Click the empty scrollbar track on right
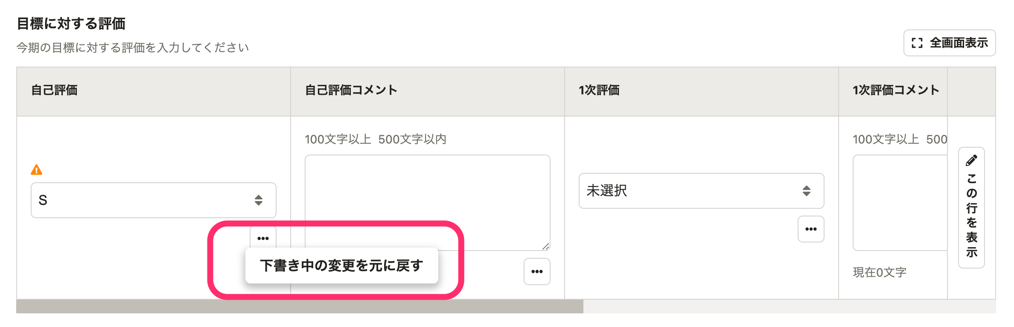1014x327 pixels. [790, 306]
